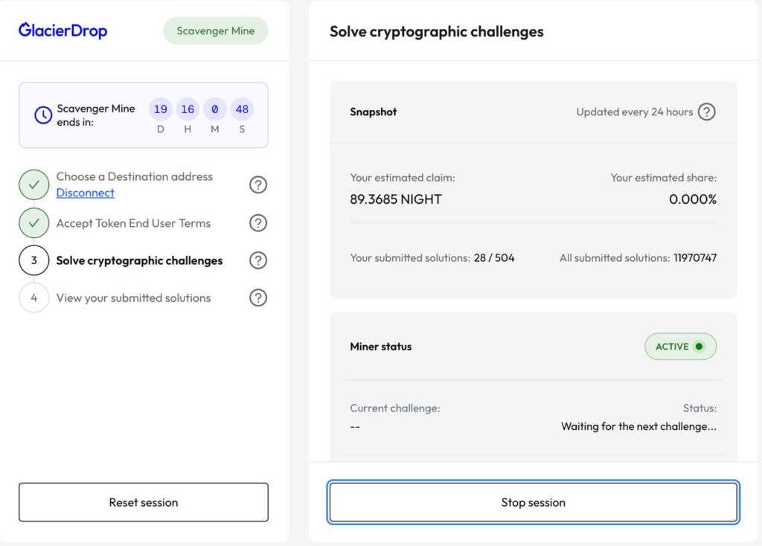
Task: Click the seconds countdown value 48
Action: pyautogui.click(x=242, y=109)
